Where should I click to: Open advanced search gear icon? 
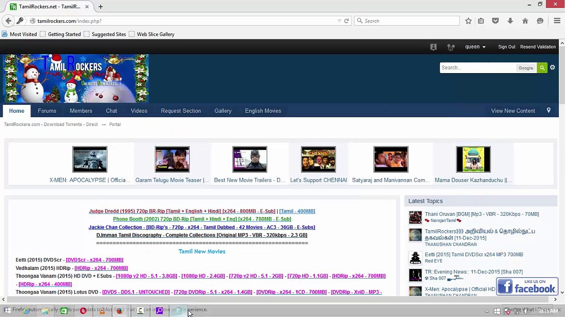pos(552,67)
